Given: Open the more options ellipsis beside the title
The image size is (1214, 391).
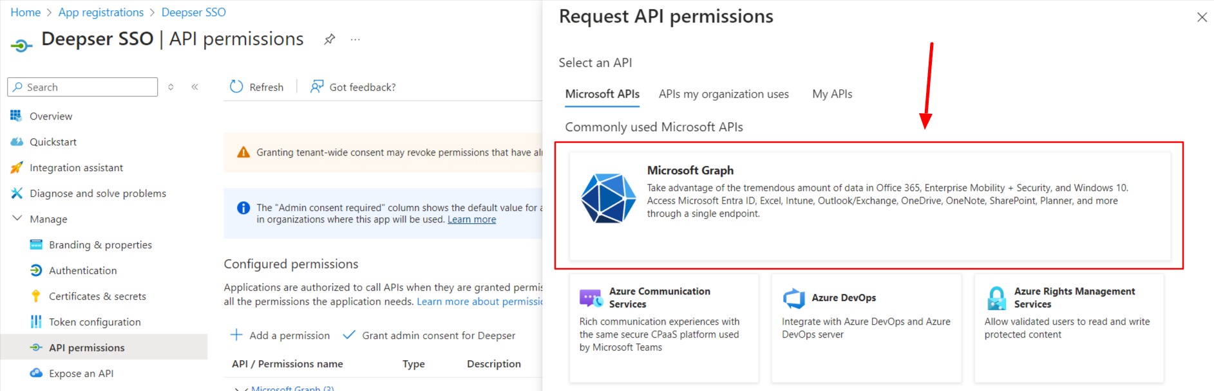Looking at the screenshot, I should click(355, 39).
